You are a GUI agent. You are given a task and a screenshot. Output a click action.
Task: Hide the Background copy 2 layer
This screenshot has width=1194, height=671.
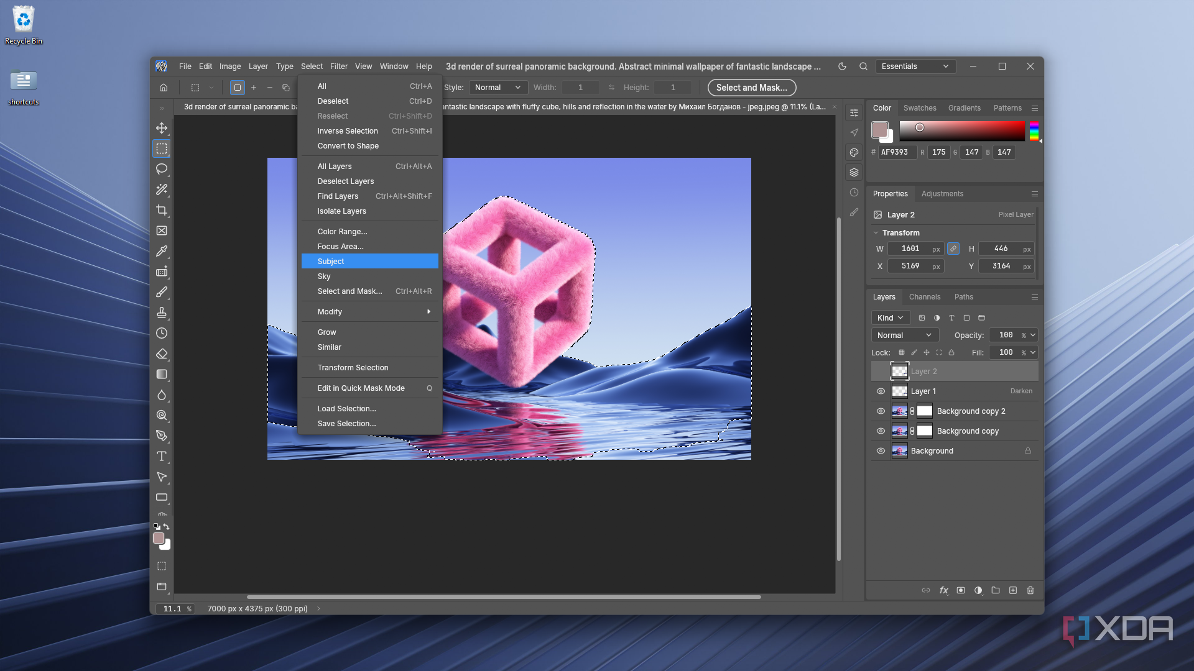pyautogui.click(x=881, y=411)
